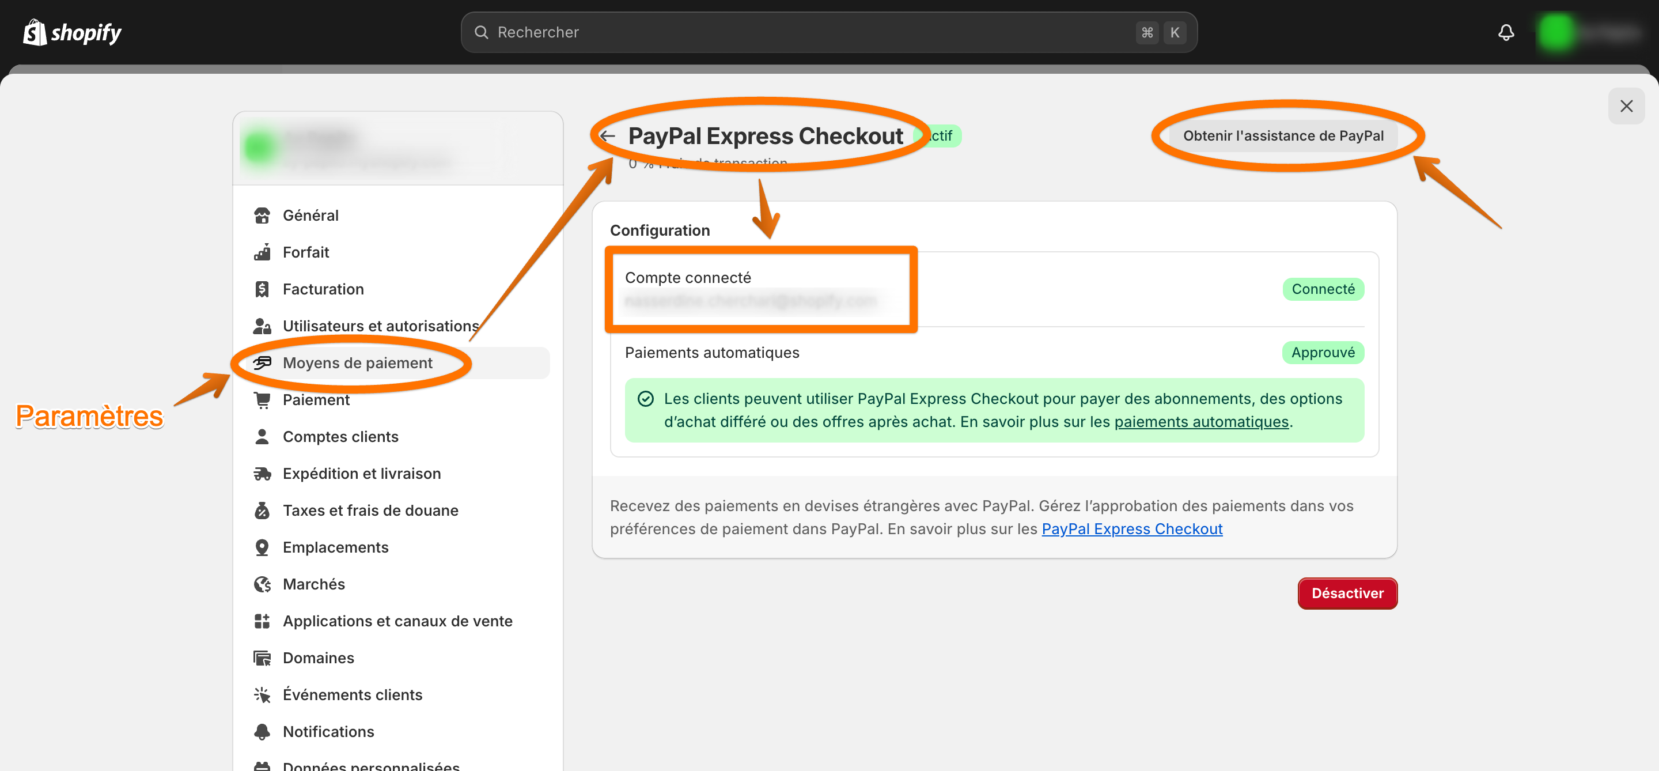Click the Désactiver button

click(1347, 593)
